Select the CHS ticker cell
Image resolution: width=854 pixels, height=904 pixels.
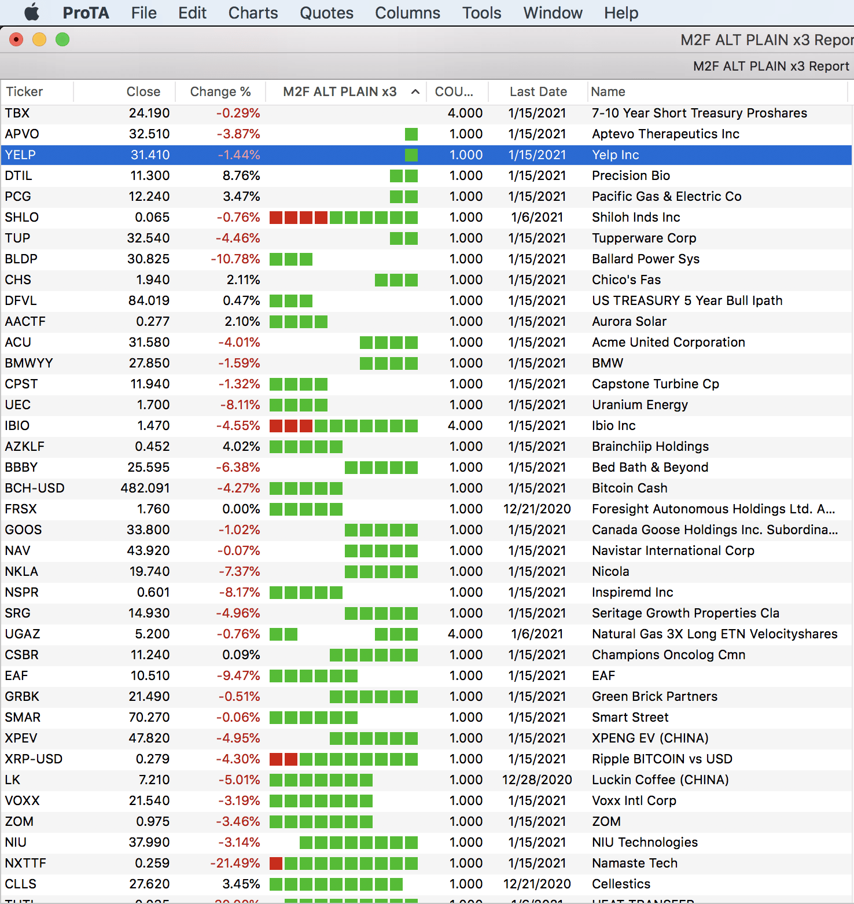point(18,280)
